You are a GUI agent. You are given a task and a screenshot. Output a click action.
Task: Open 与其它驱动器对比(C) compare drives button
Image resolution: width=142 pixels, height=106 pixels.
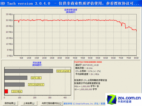52,103
